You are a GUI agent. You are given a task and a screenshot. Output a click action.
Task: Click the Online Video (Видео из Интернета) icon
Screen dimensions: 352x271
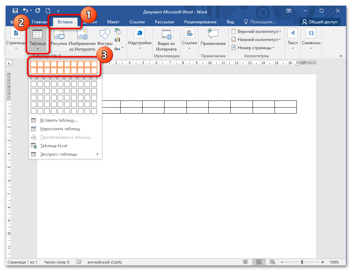point(166,35)
